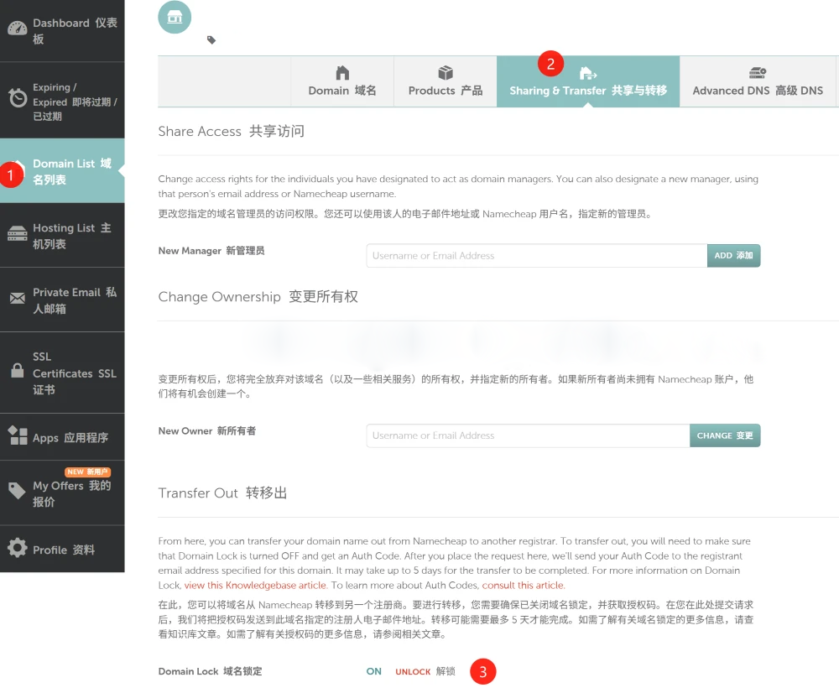Click the Apps blocks icon

pos(17,435)
